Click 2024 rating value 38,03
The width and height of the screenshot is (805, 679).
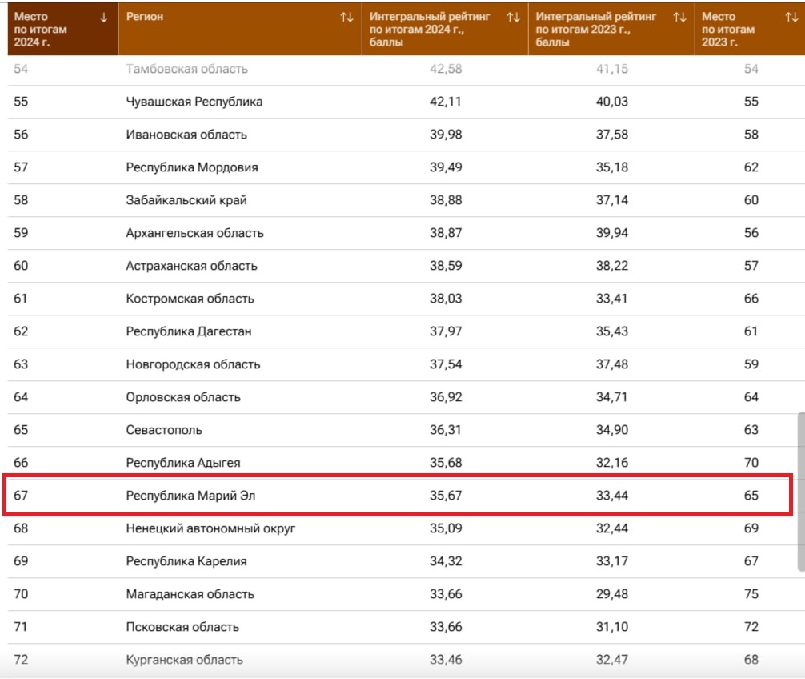click(x=446, y=299)
